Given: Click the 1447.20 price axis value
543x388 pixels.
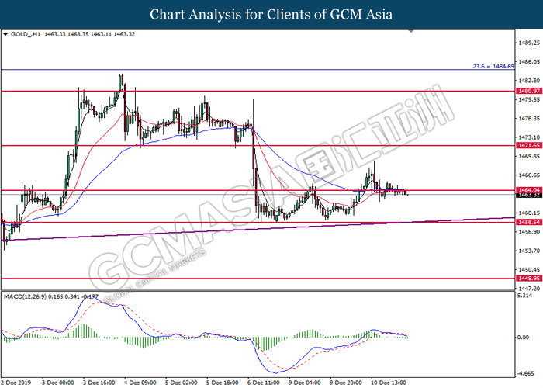Looking at the screenshot, I should [x=529, y=289].
